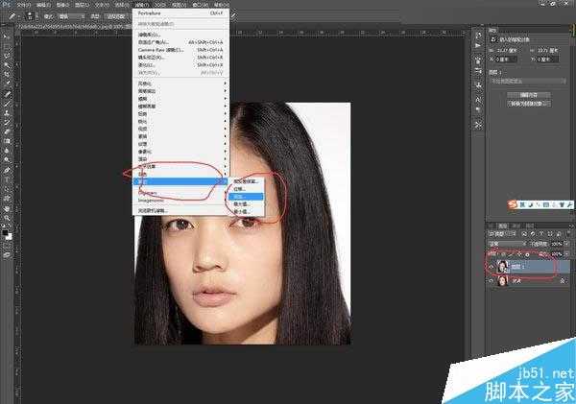
Task: Open the brush preset picker in options bar
Action: click(x=32, y=16)
